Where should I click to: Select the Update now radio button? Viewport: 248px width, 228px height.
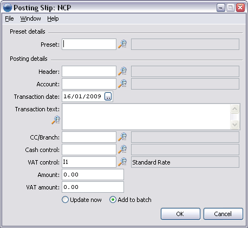[65, 200]
